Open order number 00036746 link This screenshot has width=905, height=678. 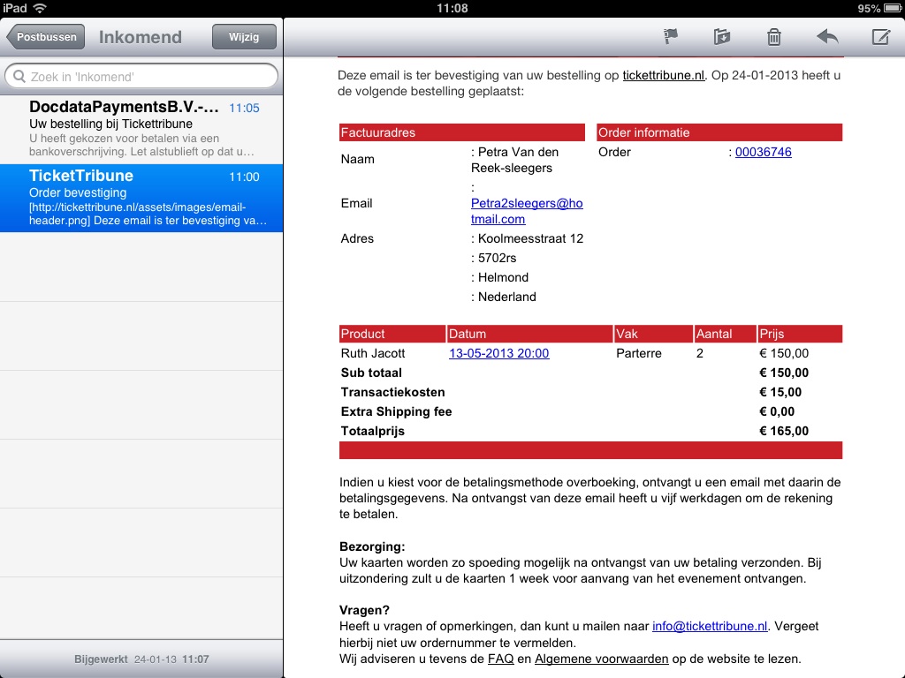764,152
